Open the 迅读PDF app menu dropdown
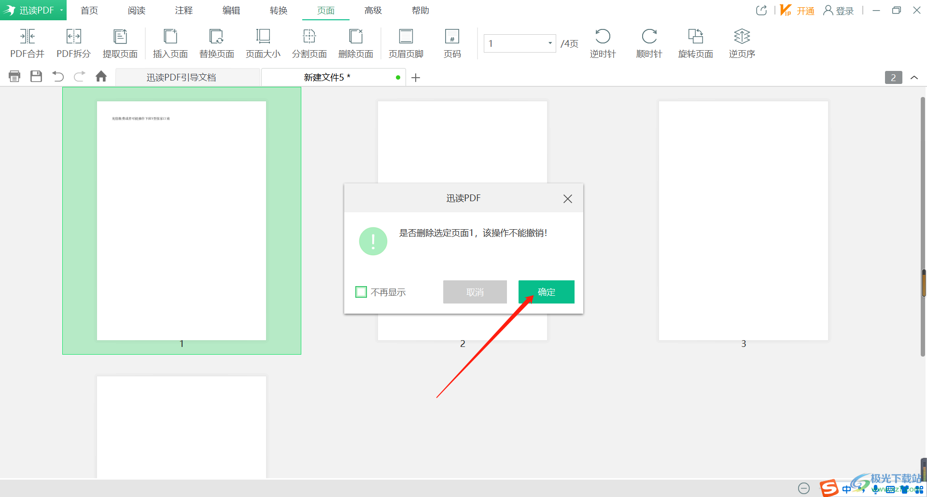Screen dimensions: 927x497 (x=61, y=10)
